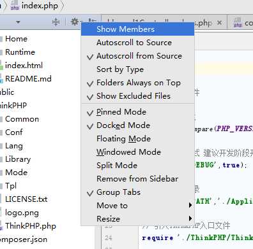Screen dimensions: 253x249
Task: Click the collapse all icon in project toolbar
Action: (56, 22)
